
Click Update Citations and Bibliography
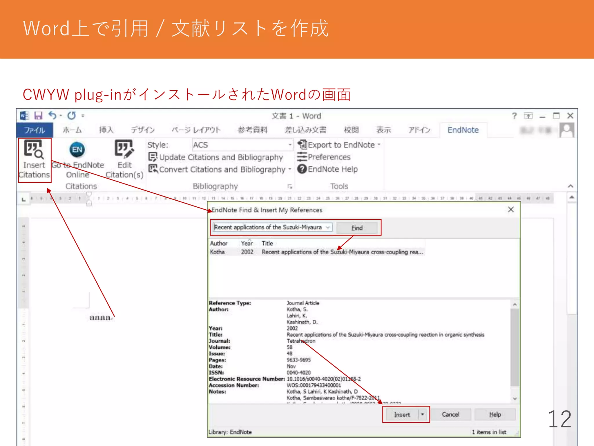tap(215, 157)
